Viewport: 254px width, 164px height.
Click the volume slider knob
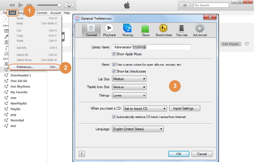pyautogui.click(x=59, y=5)
